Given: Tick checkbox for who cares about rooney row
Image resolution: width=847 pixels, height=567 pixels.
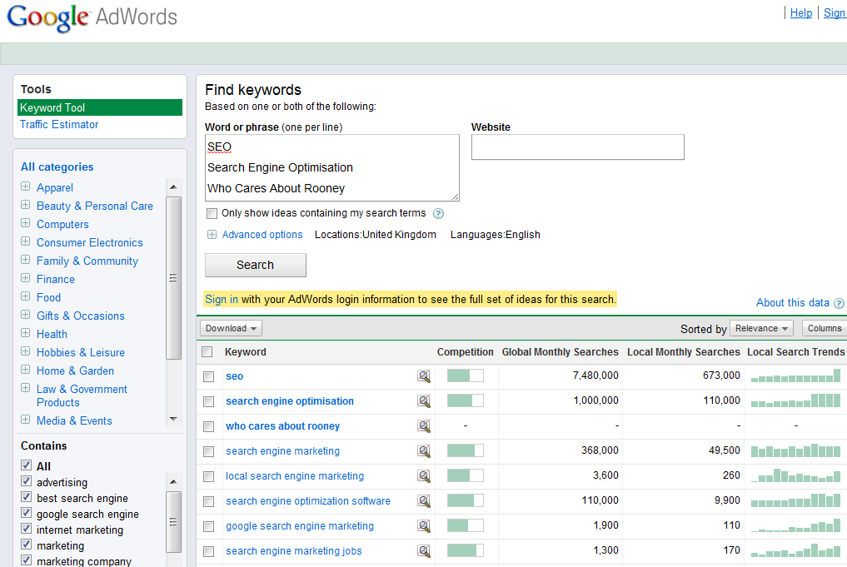Looking at the screenshot, I should coord(208,426).
